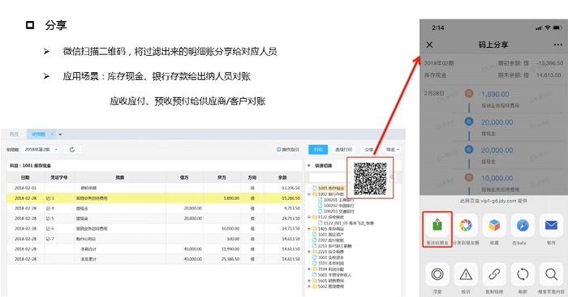The width and height of the screenshot is (568, 297).
Task: Click the 连续打印 button
Action: [x=343, y=150]
